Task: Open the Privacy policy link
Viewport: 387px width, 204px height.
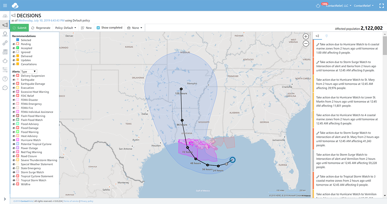Action: click(87, 201)
